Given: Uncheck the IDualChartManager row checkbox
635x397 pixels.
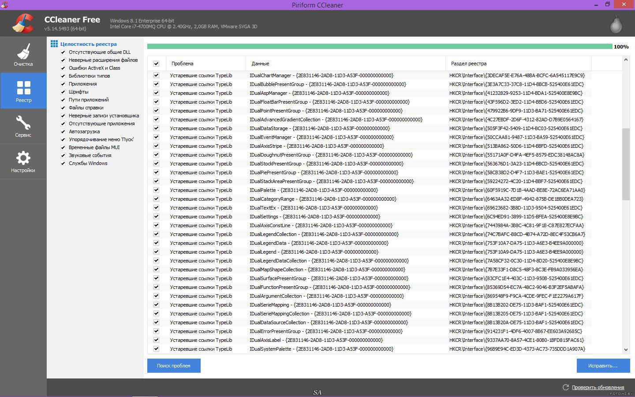Looking at the screenshot, I should (156, 75).
